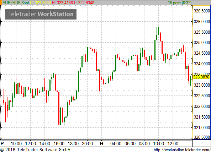The height and width of the screenshot is (153, 211).
Task: Click the 04:00 time axis label
Action: tap(116, 144)
